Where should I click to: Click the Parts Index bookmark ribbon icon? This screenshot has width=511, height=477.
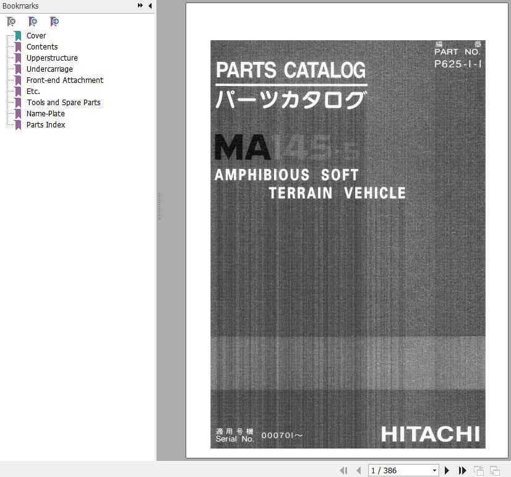pos(19,125)
